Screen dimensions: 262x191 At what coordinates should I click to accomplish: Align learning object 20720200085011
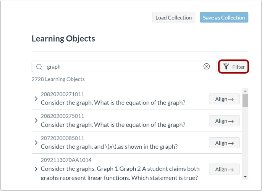click(x=224, y=143)
